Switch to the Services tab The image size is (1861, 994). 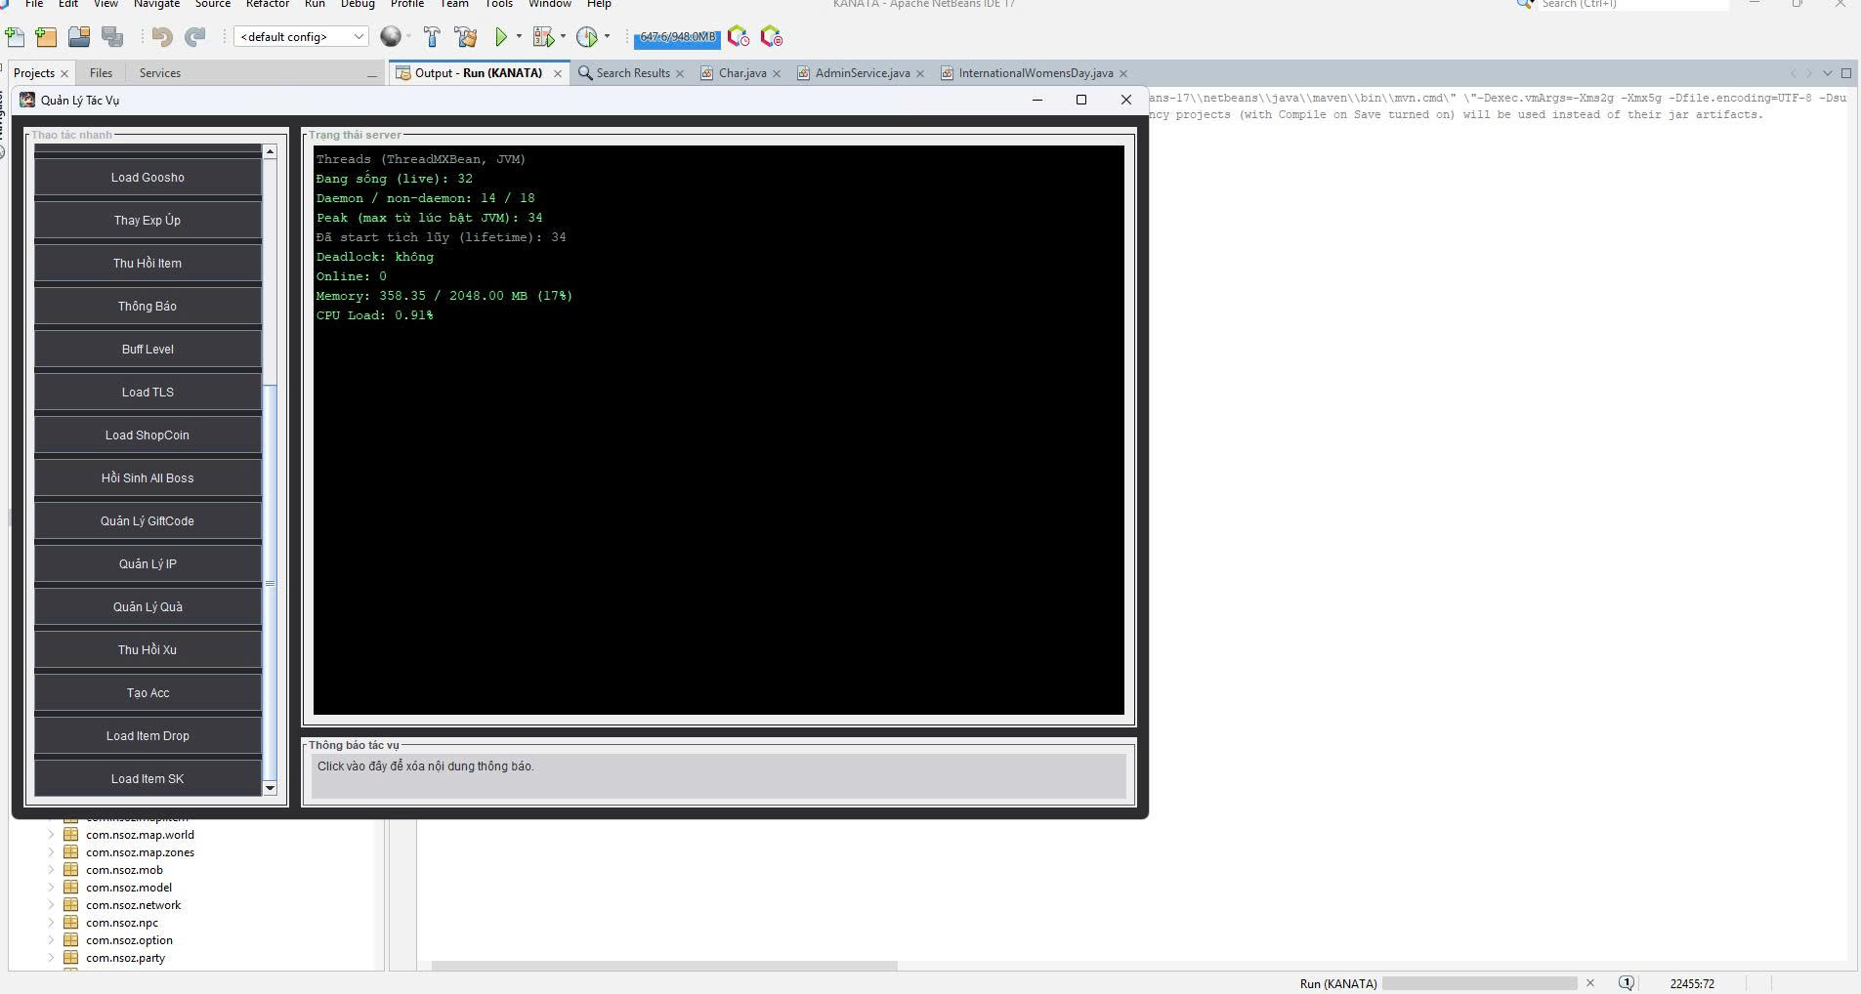[159, 73]
